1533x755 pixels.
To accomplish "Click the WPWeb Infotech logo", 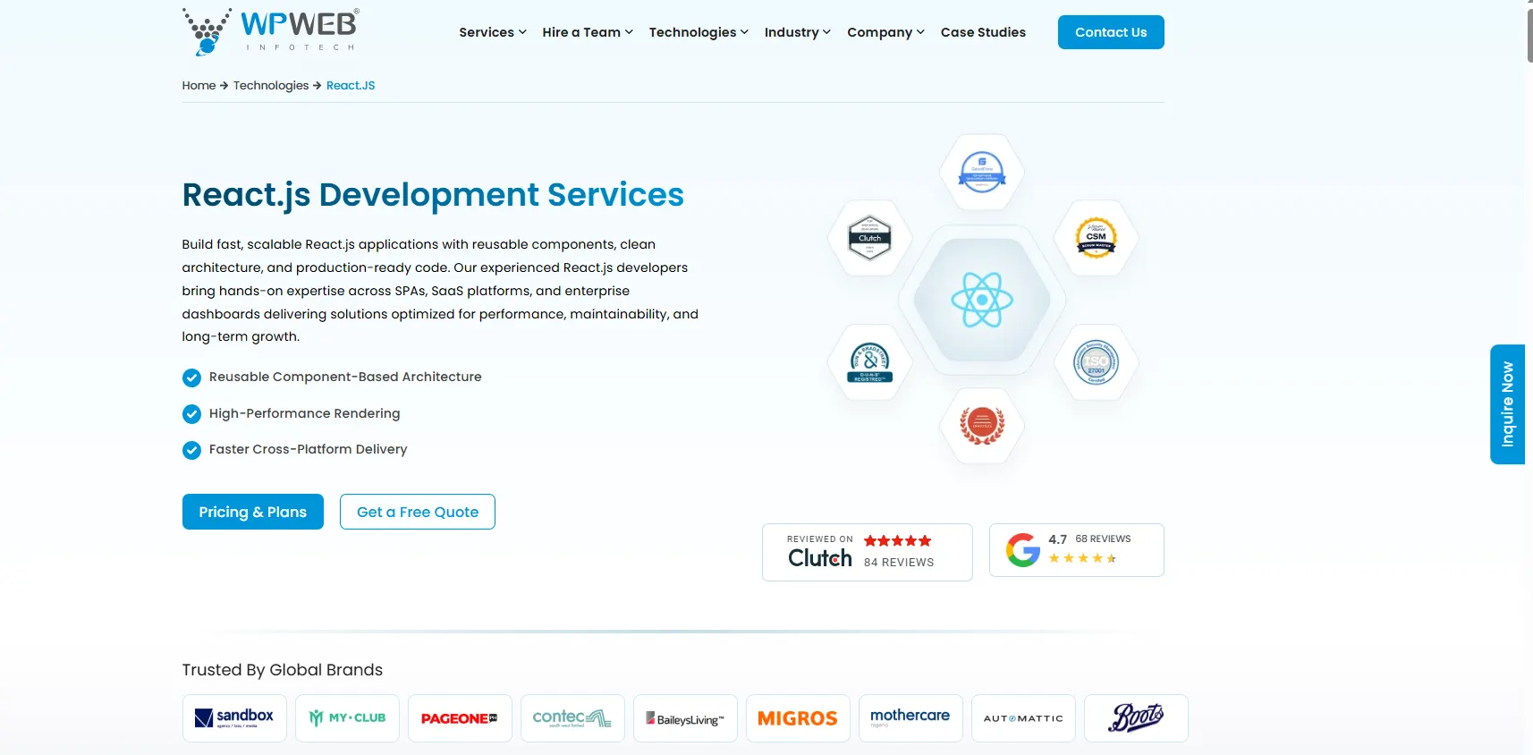I will pos(271,32).
